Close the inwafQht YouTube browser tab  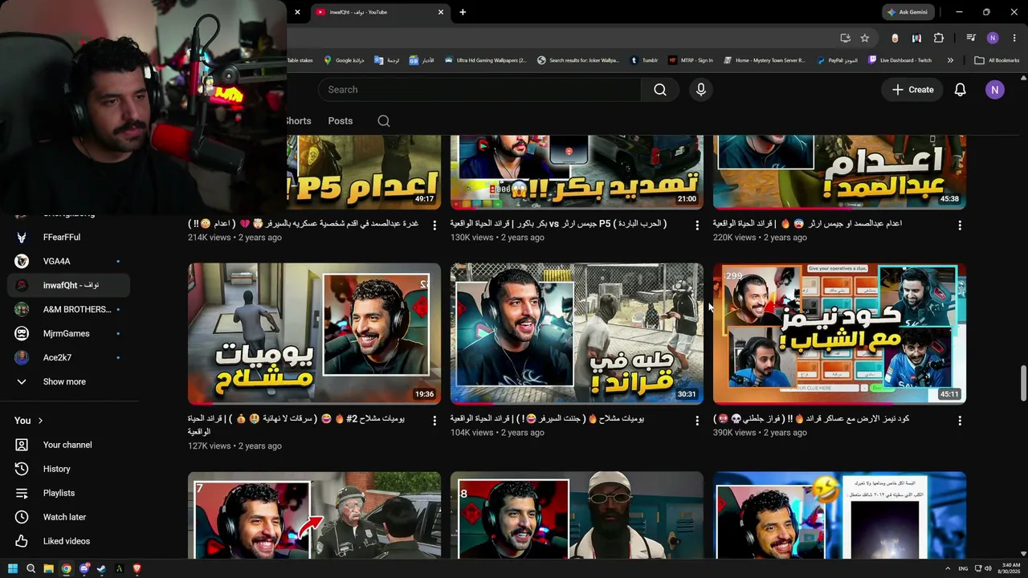(440, 12)
